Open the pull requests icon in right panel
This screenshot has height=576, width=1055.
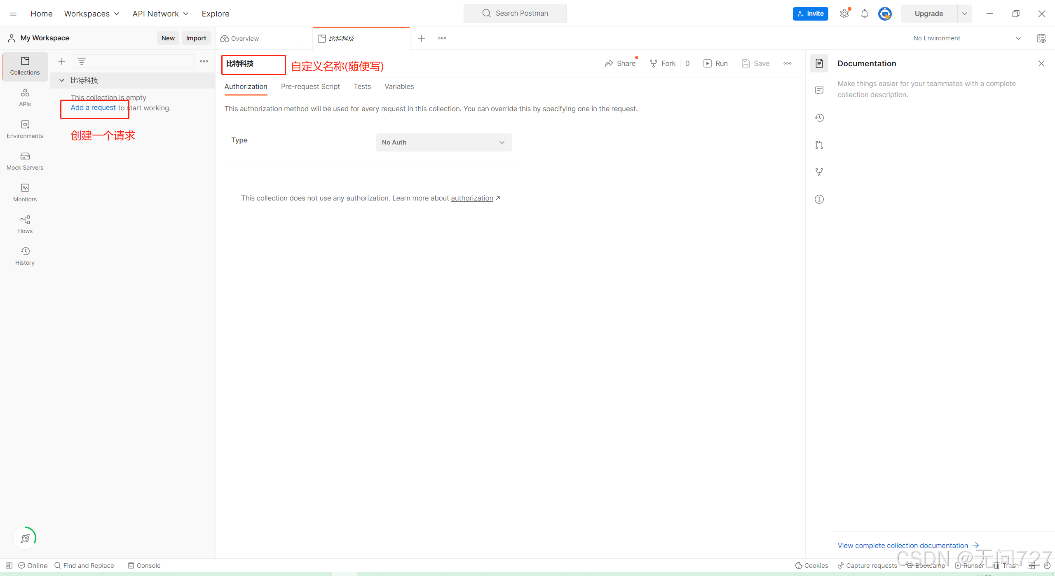[x=819, y=145]
